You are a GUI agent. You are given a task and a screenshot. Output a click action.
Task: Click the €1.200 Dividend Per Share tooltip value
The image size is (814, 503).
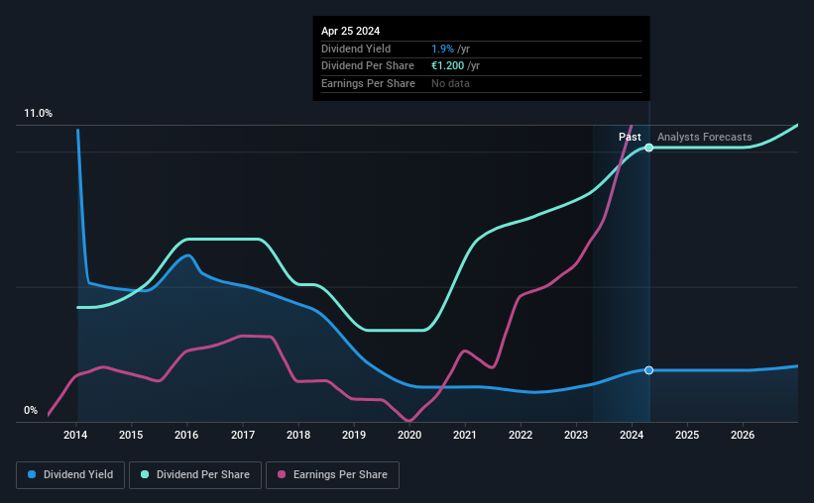447,66
